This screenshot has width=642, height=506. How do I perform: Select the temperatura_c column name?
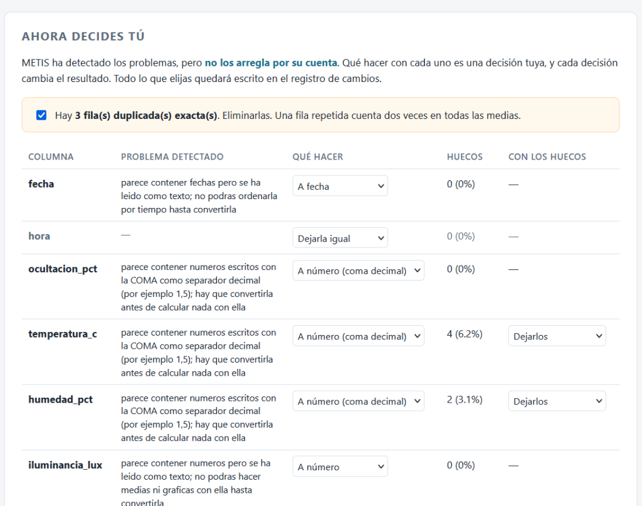(63, 334)
